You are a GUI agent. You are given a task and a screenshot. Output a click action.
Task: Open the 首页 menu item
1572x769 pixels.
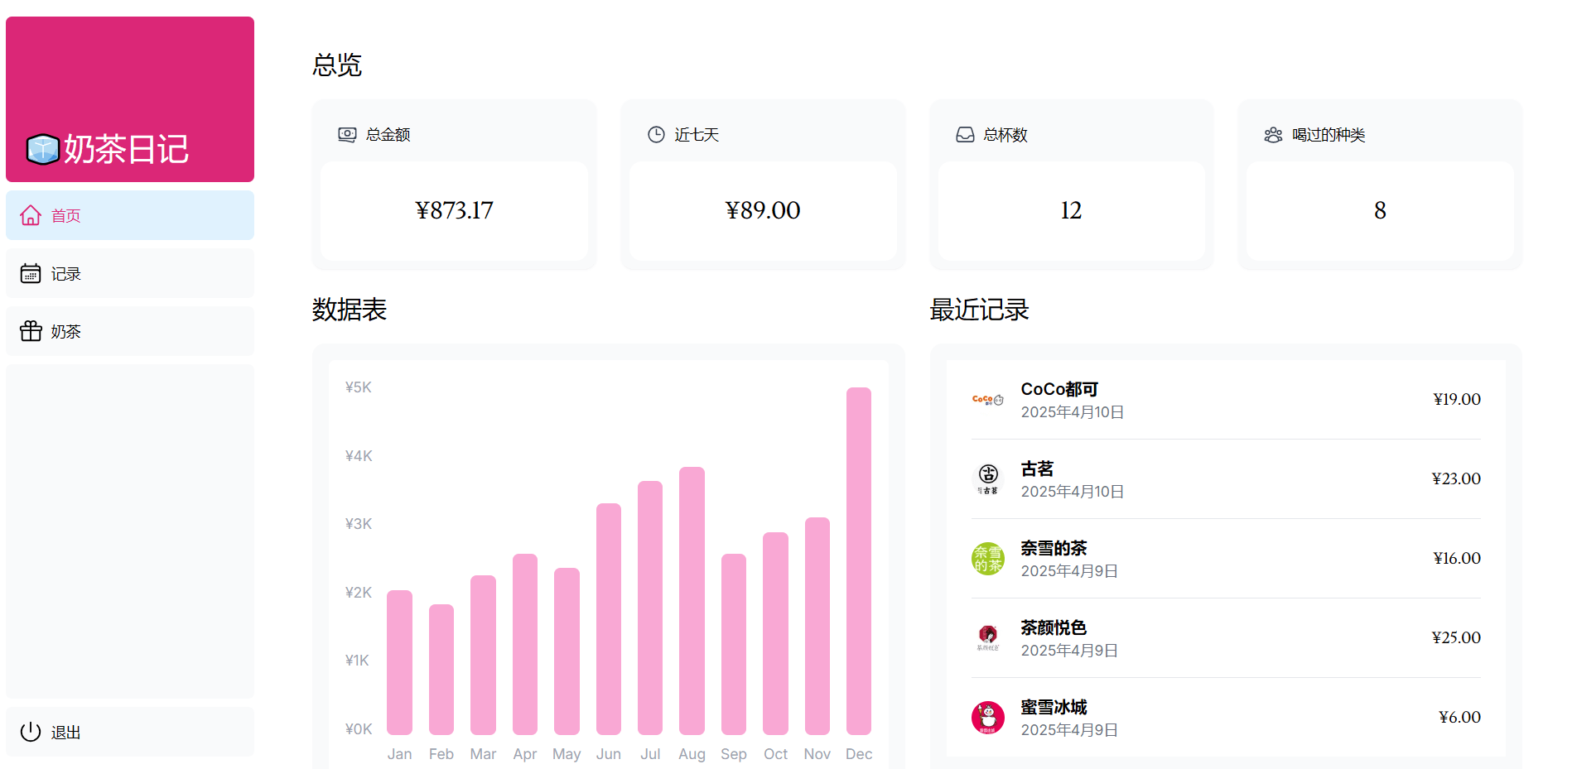point(130,215)
